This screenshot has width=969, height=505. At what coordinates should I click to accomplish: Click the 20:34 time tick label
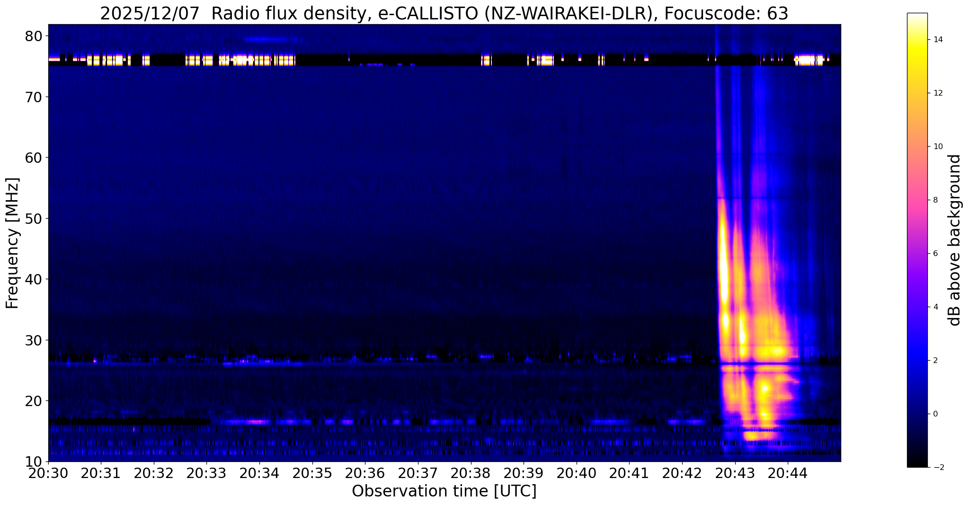click(259, 473)
